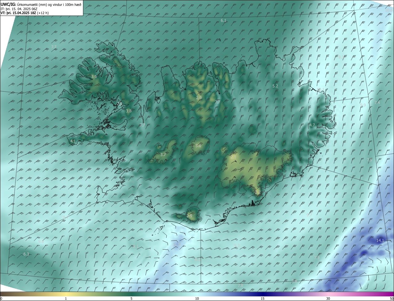394x301 pixels.
Task: Click the 5.2 value label
Action: (x=275, y=86)
